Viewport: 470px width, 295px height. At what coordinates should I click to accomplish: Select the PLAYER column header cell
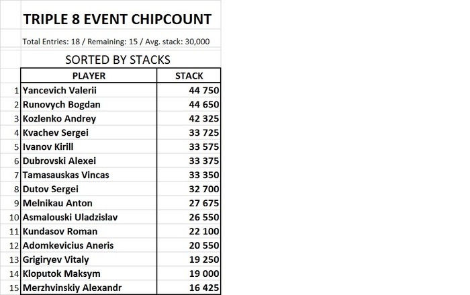click(x=89, y=76)
